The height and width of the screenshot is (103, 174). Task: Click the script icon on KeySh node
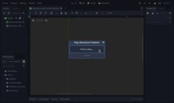click(20, 18)
